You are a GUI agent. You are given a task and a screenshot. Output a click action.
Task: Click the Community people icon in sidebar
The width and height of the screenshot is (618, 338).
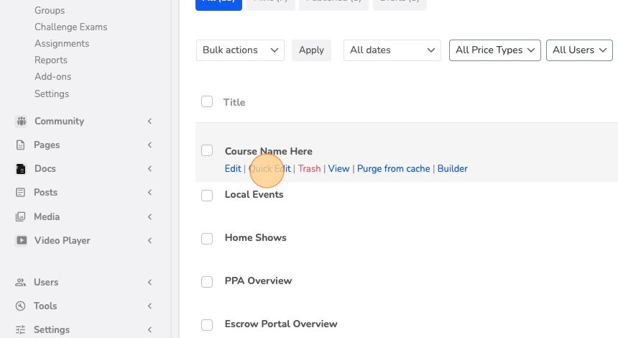point(22,121)
